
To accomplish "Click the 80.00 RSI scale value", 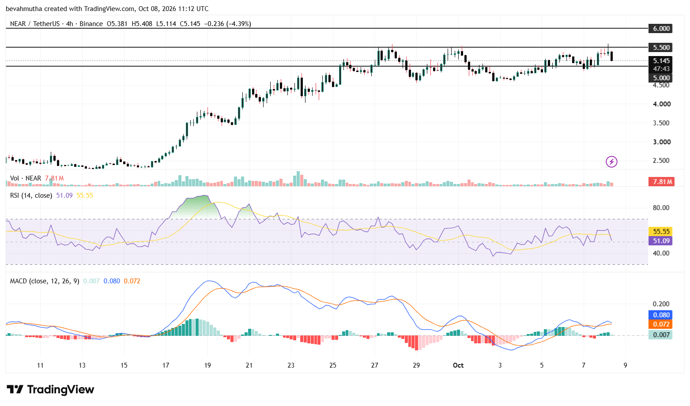I will click(x=661, y=208).
